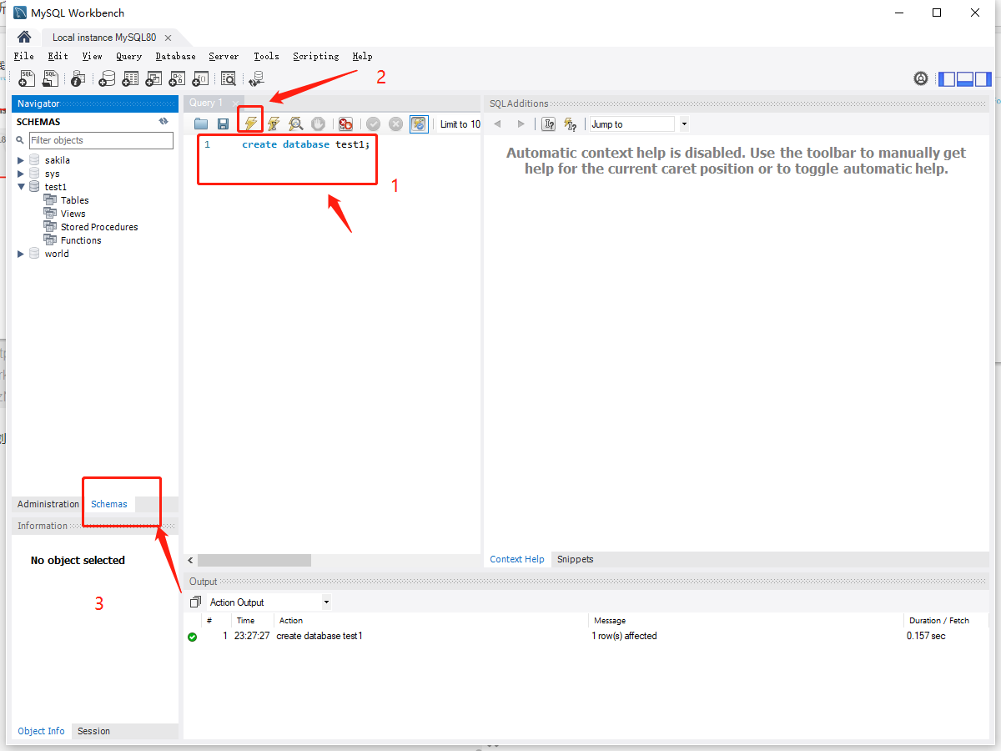The image size is (1001, 751).
Task: Toggle continue execution on failed statements
Action: pos(345,123)
